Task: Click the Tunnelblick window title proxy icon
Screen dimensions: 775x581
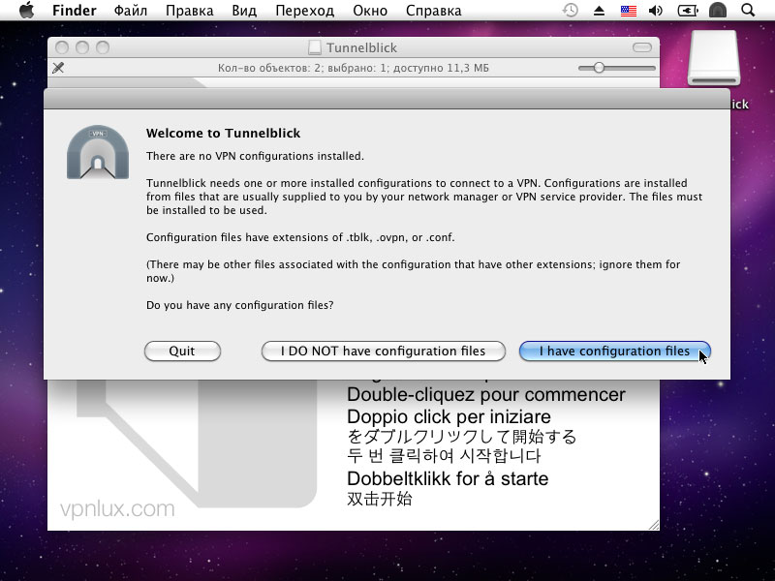Action: (x=314, y=47)
